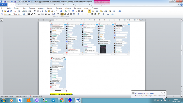Open the blue Файл backstage button
Screen dimensions: 183x103
coord(4,5)
